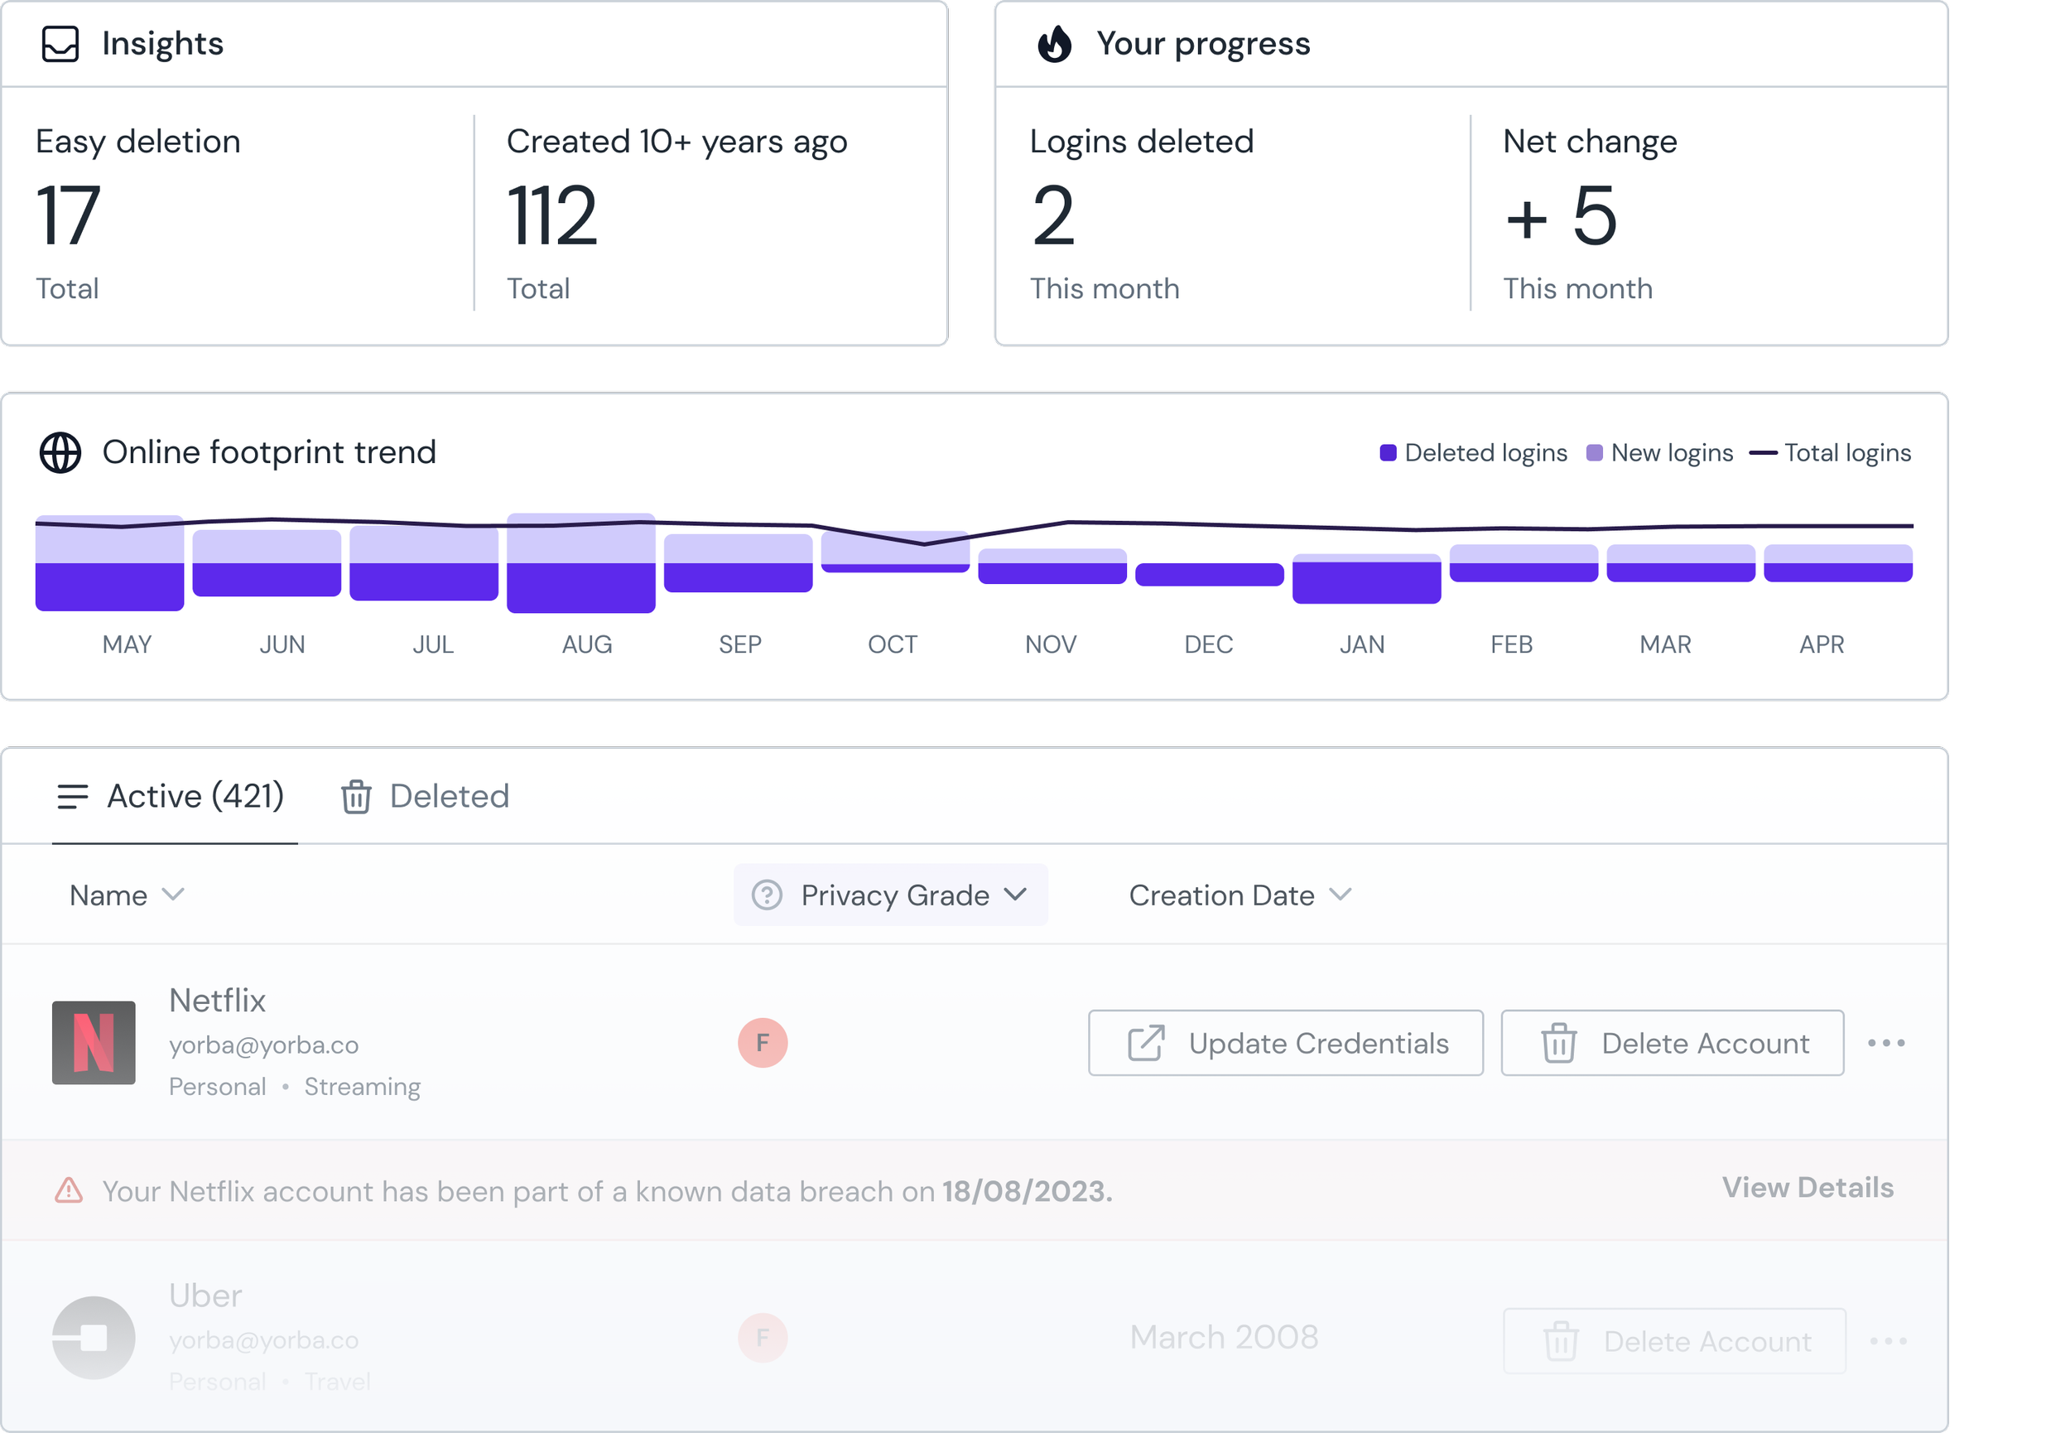This screenshot has width=2070, height=1433.
Task: Click the Insights inbox icon
Action: tap(60, 43)
